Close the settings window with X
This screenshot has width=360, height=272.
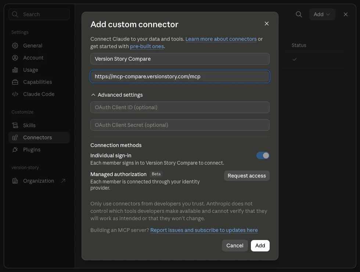pos(346,14)
